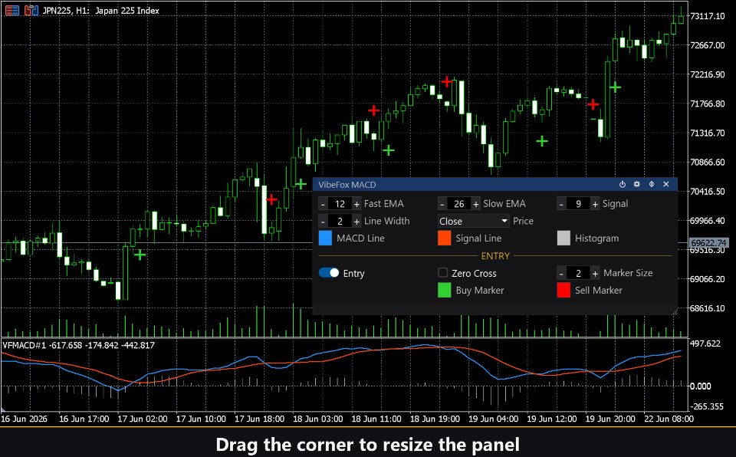736x457 pixels.
Task: Pick the blue MACD Line color swatch
Action: tap(325, 238)
